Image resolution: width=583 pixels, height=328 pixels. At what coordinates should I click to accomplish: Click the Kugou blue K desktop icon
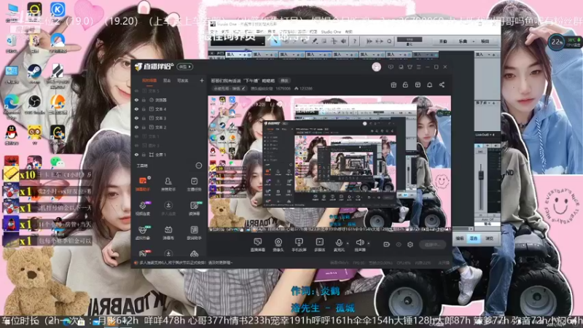[x=58, y=10]
